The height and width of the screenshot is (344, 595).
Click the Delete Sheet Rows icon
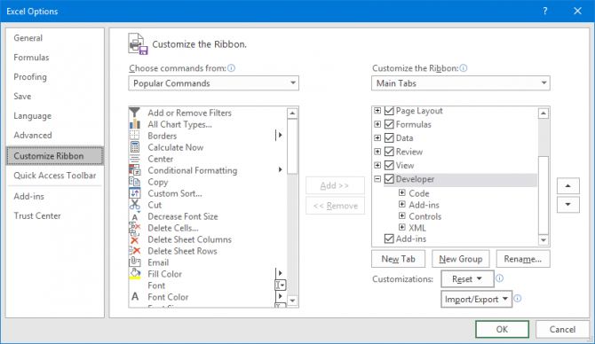pyautogui.click(x=135, y=251)
